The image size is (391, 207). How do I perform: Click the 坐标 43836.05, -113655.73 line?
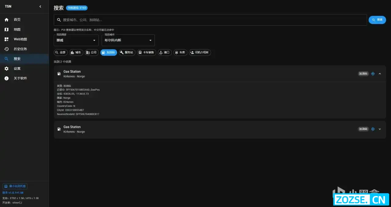[x=73, y=94]
